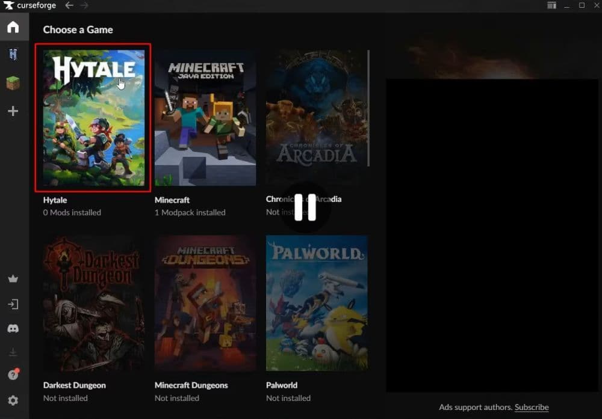Click the Subscribe link below the ad
Image resolution: width=602 pixels, height=419 pixels.
(532, 407)
